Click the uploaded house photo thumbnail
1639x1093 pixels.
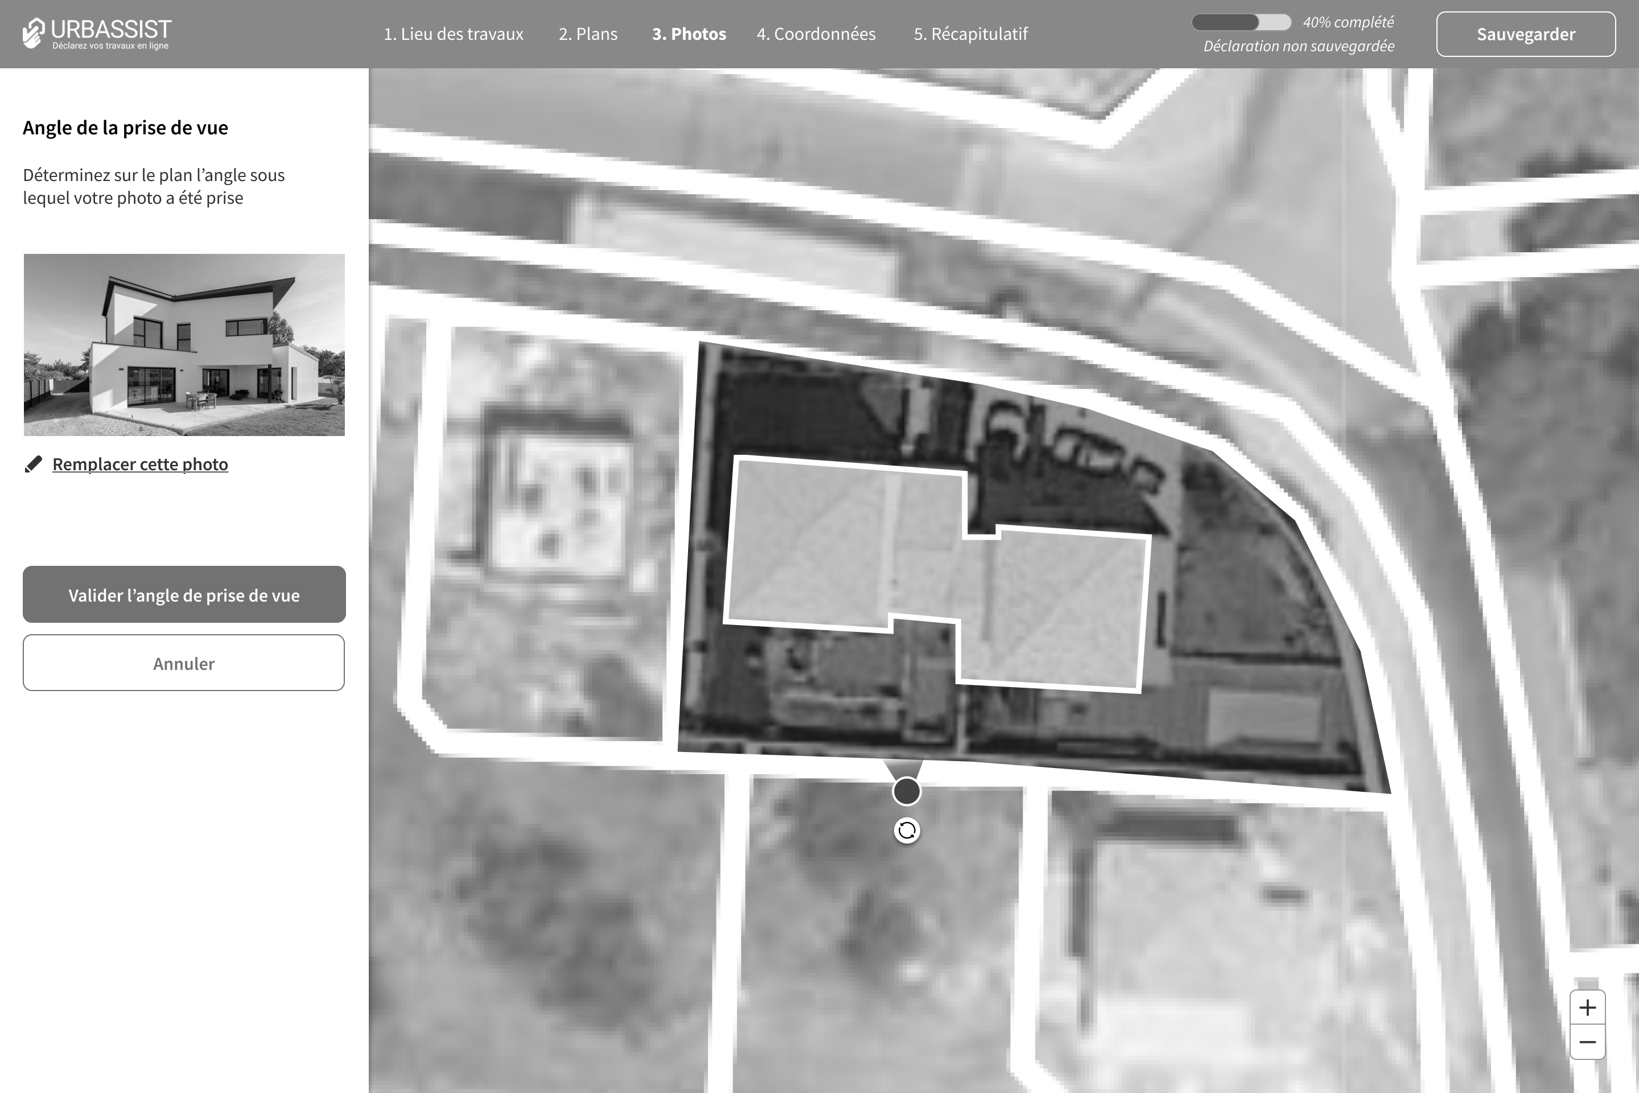(184, 344)
